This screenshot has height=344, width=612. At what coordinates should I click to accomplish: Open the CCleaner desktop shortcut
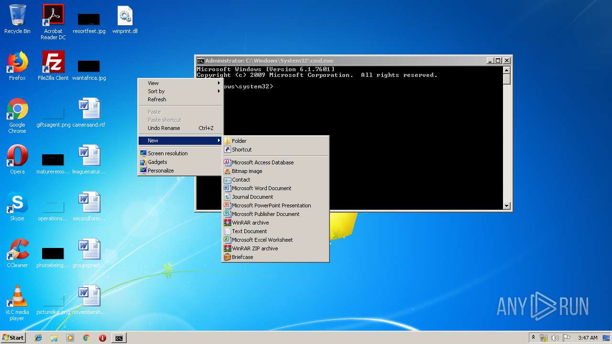pyautogui.click(x=17, y=253)
